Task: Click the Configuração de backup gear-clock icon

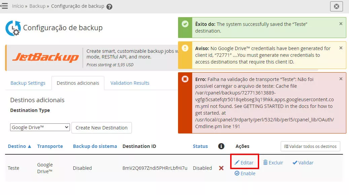Action: 13,28
